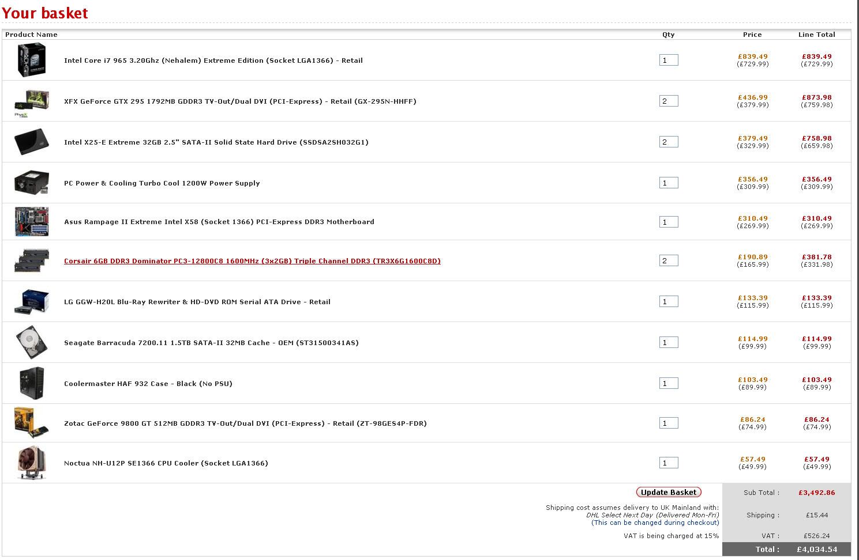Focus the Seagate Barracuda quantity input

tap(669, 342)
